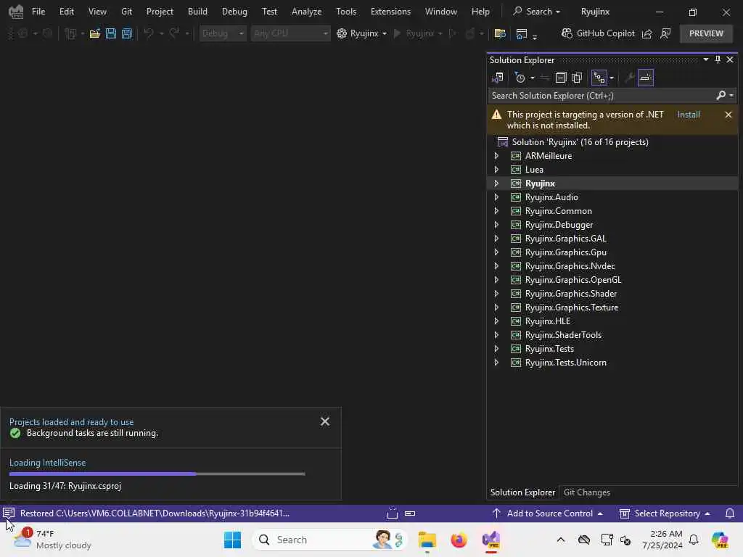
Task: Dismiss the .NET not installed warning
Action: (x=728, y=115)
